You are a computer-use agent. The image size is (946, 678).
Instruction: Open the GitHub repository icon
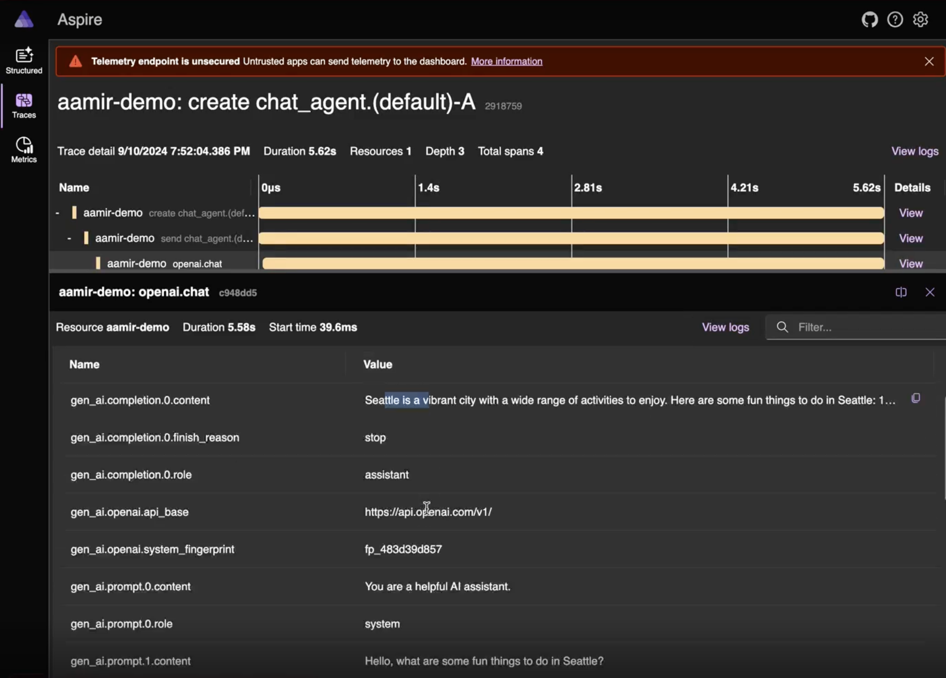point(870,19)
